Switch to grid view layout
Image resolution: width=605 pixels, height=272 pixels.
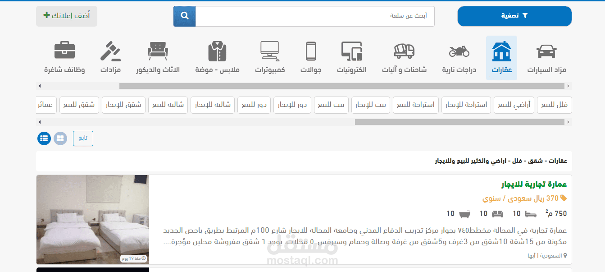click(60, 138)
